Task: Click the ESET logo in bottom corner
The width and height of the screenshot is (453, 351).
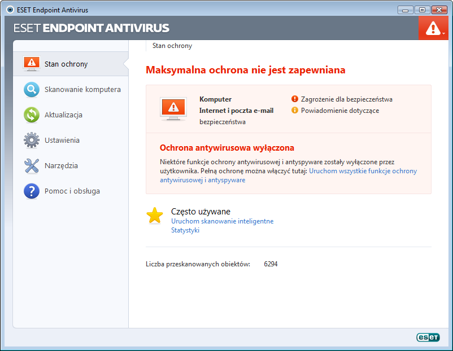Action: pyautogui.click(x=428, y=337)
